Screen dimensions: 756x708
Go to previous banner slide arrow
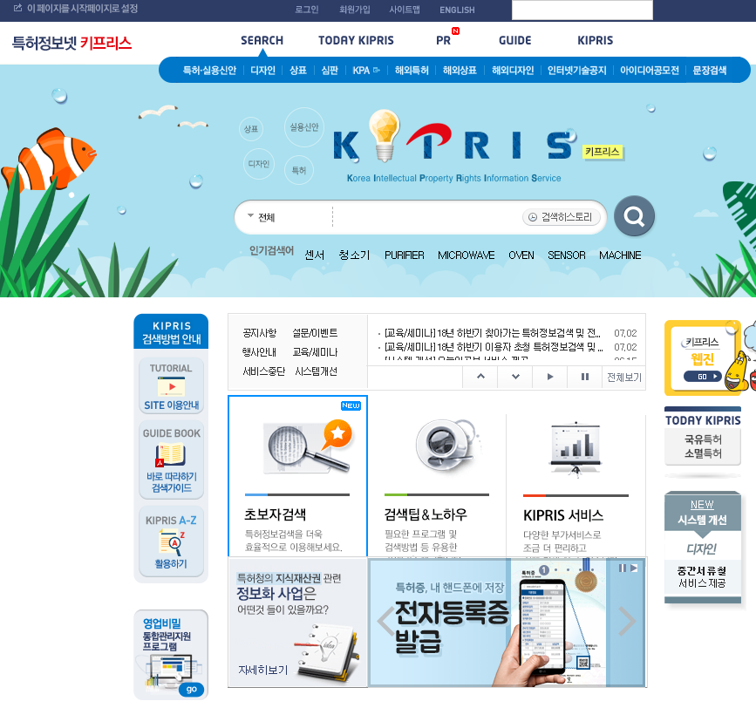pos(386,621)
